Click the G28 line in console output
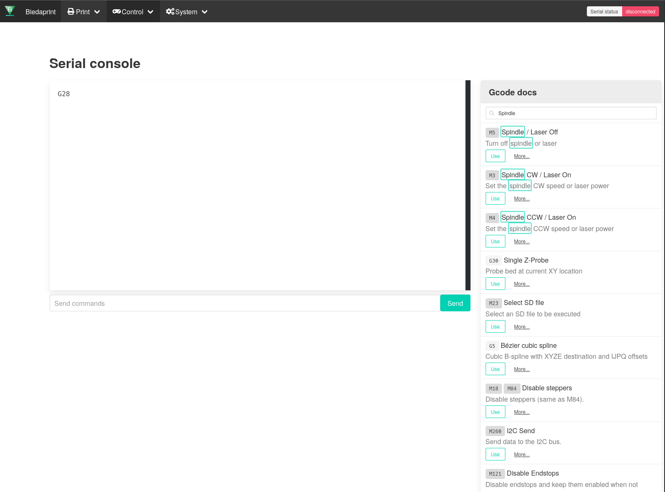The height and width of the screenshot is (492, 665). [x=64, y=94]
